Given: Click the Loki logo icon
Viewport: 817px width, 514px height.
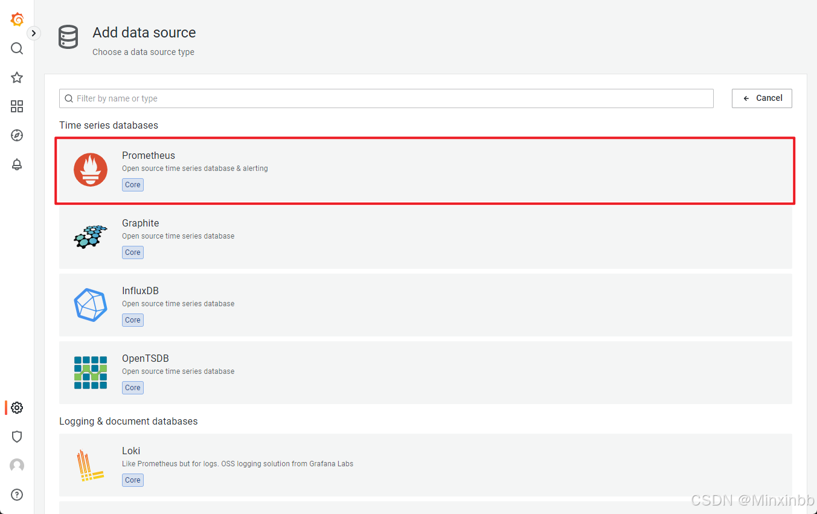Looking at the screenshot, I should pyautogui.click(x=91, y=465).
